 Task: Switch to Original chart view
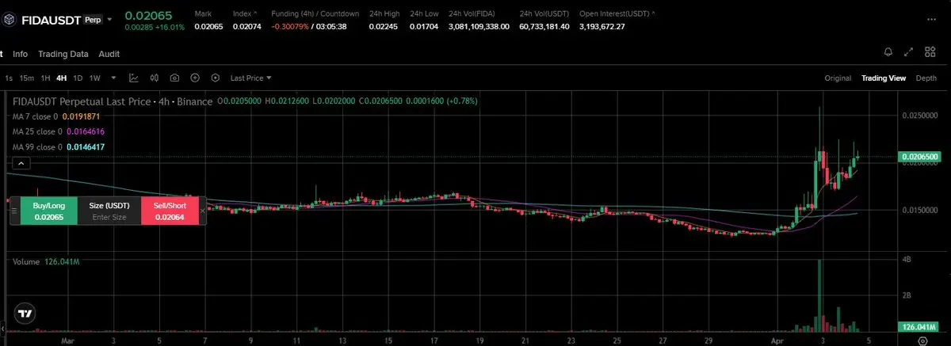pyautogui.click(x=838, y=78)
